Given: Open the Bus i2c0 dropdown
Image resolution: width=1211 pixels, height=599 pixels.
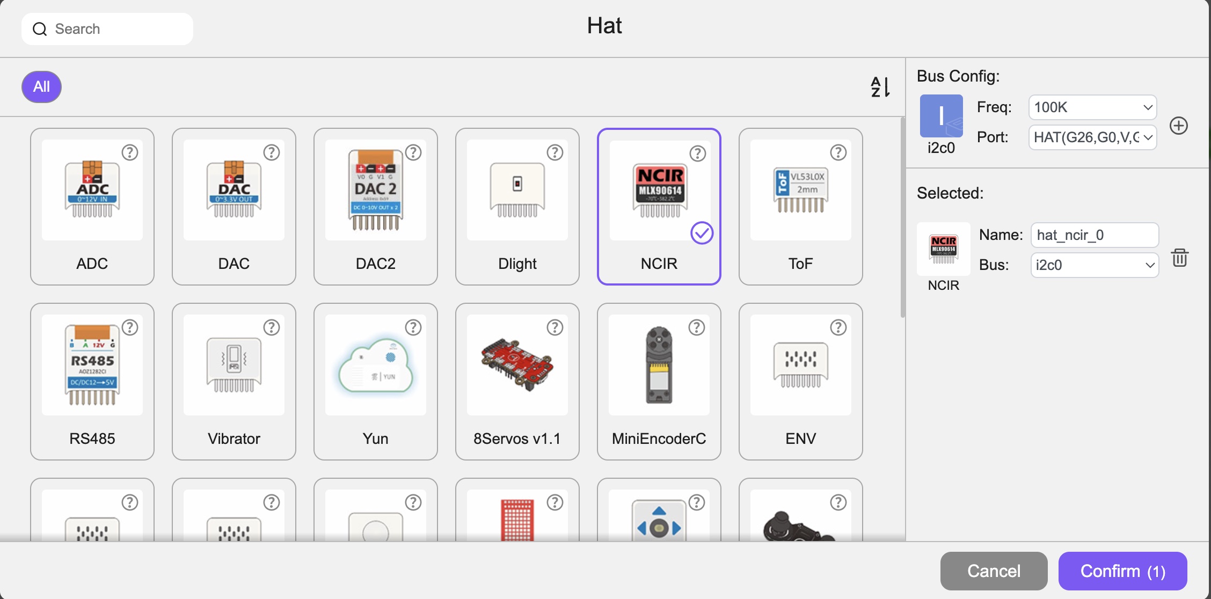Looking at the screenshot, I should [x=1095, y=265].
